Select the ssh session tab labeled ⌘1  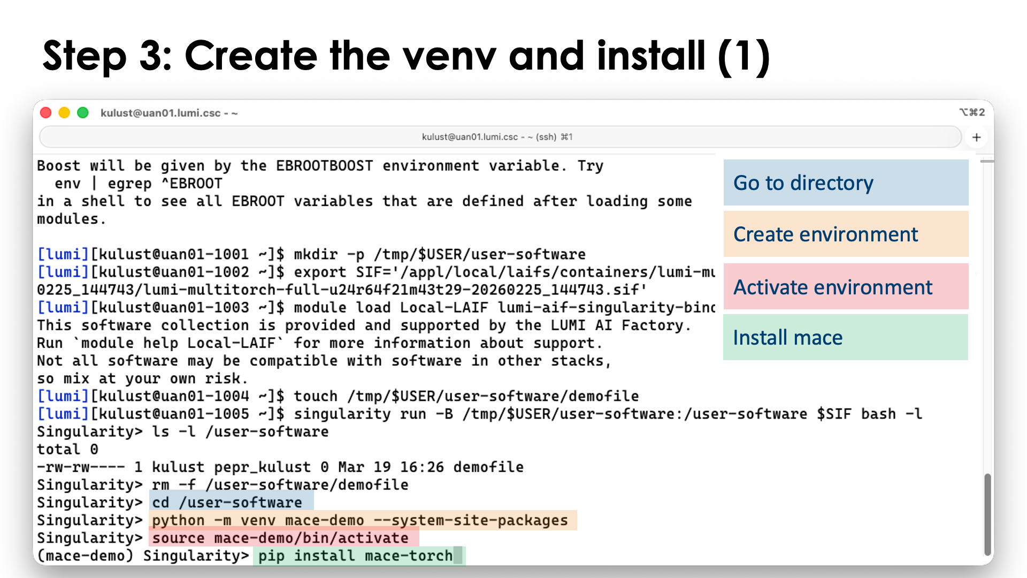pyautogui.click(x=496, y=137)
